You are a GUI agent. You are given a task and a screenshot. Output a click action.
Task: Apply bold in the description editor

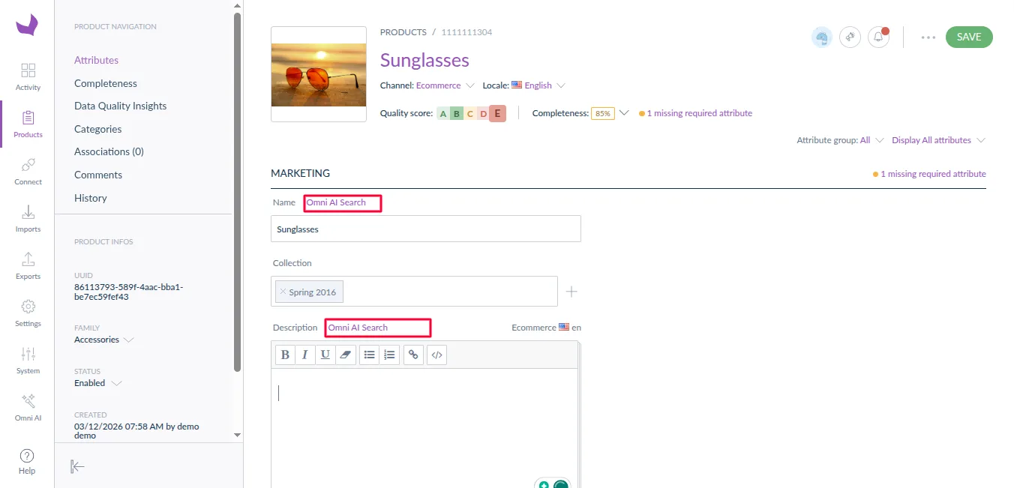click(x=285, y=354)
